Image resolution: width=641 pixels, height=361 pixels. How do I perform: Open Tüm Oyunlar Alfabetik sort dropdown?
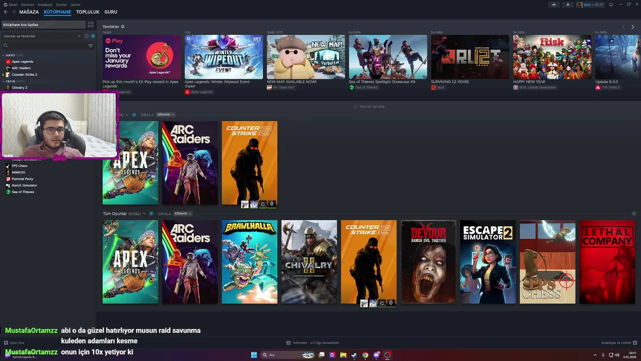click(182, 214)
